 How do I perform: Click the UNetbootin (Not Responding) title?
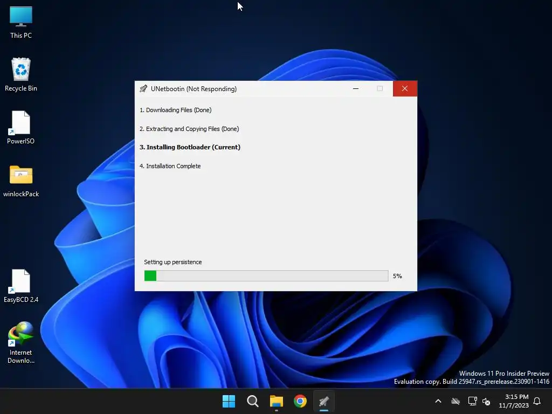pyautogui.click(x=194, y=89)
